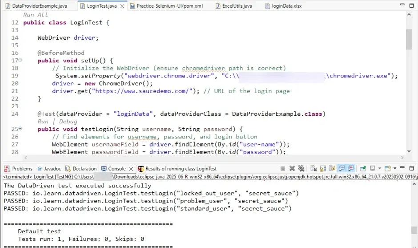418x248 pixels.
Task: Click the PASSED line for "problem_user"
Action: [x=146, y=201]
